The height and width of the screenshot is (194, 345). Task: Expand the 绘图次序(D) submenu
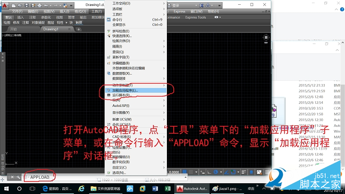tap(136, 41)
